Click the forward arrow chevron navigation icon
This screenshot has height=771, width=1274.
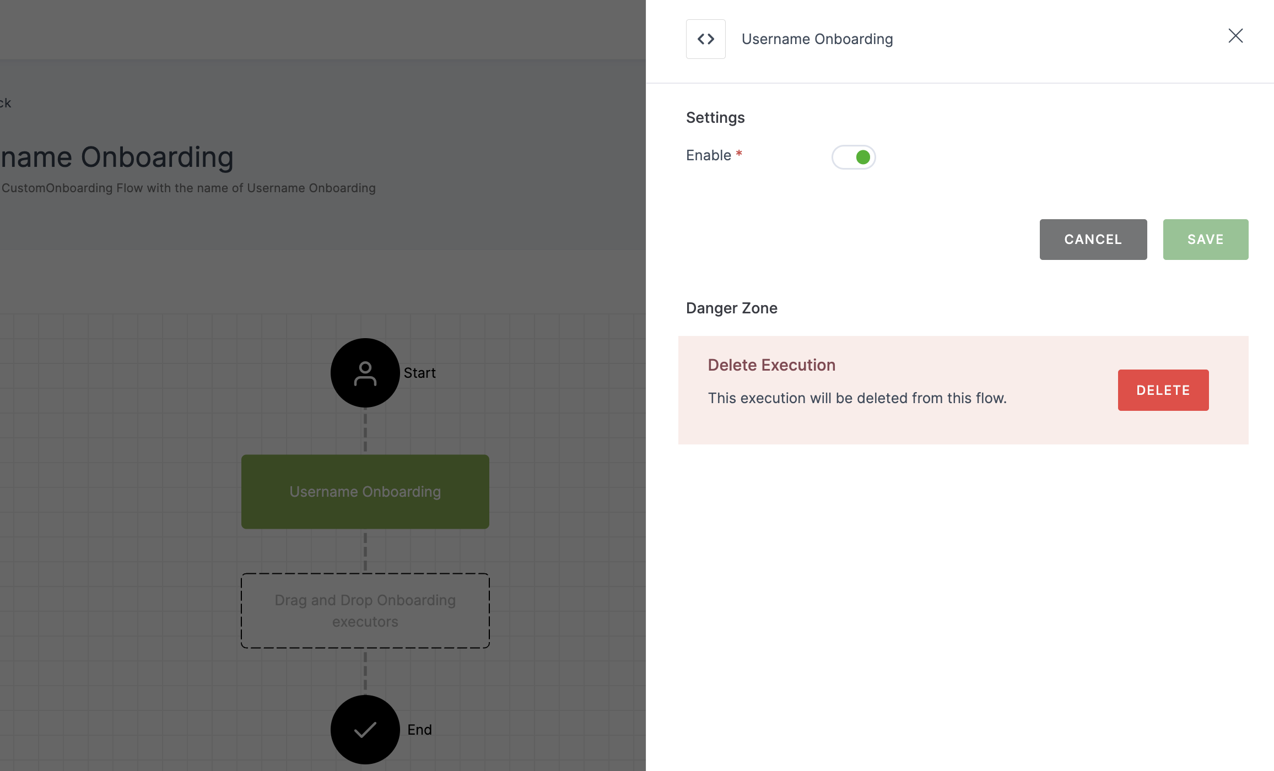pos(711,38)
